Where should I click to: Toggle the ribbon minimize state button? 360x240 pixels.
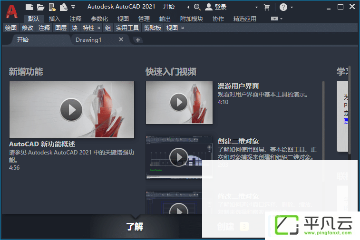pos(274,19)
